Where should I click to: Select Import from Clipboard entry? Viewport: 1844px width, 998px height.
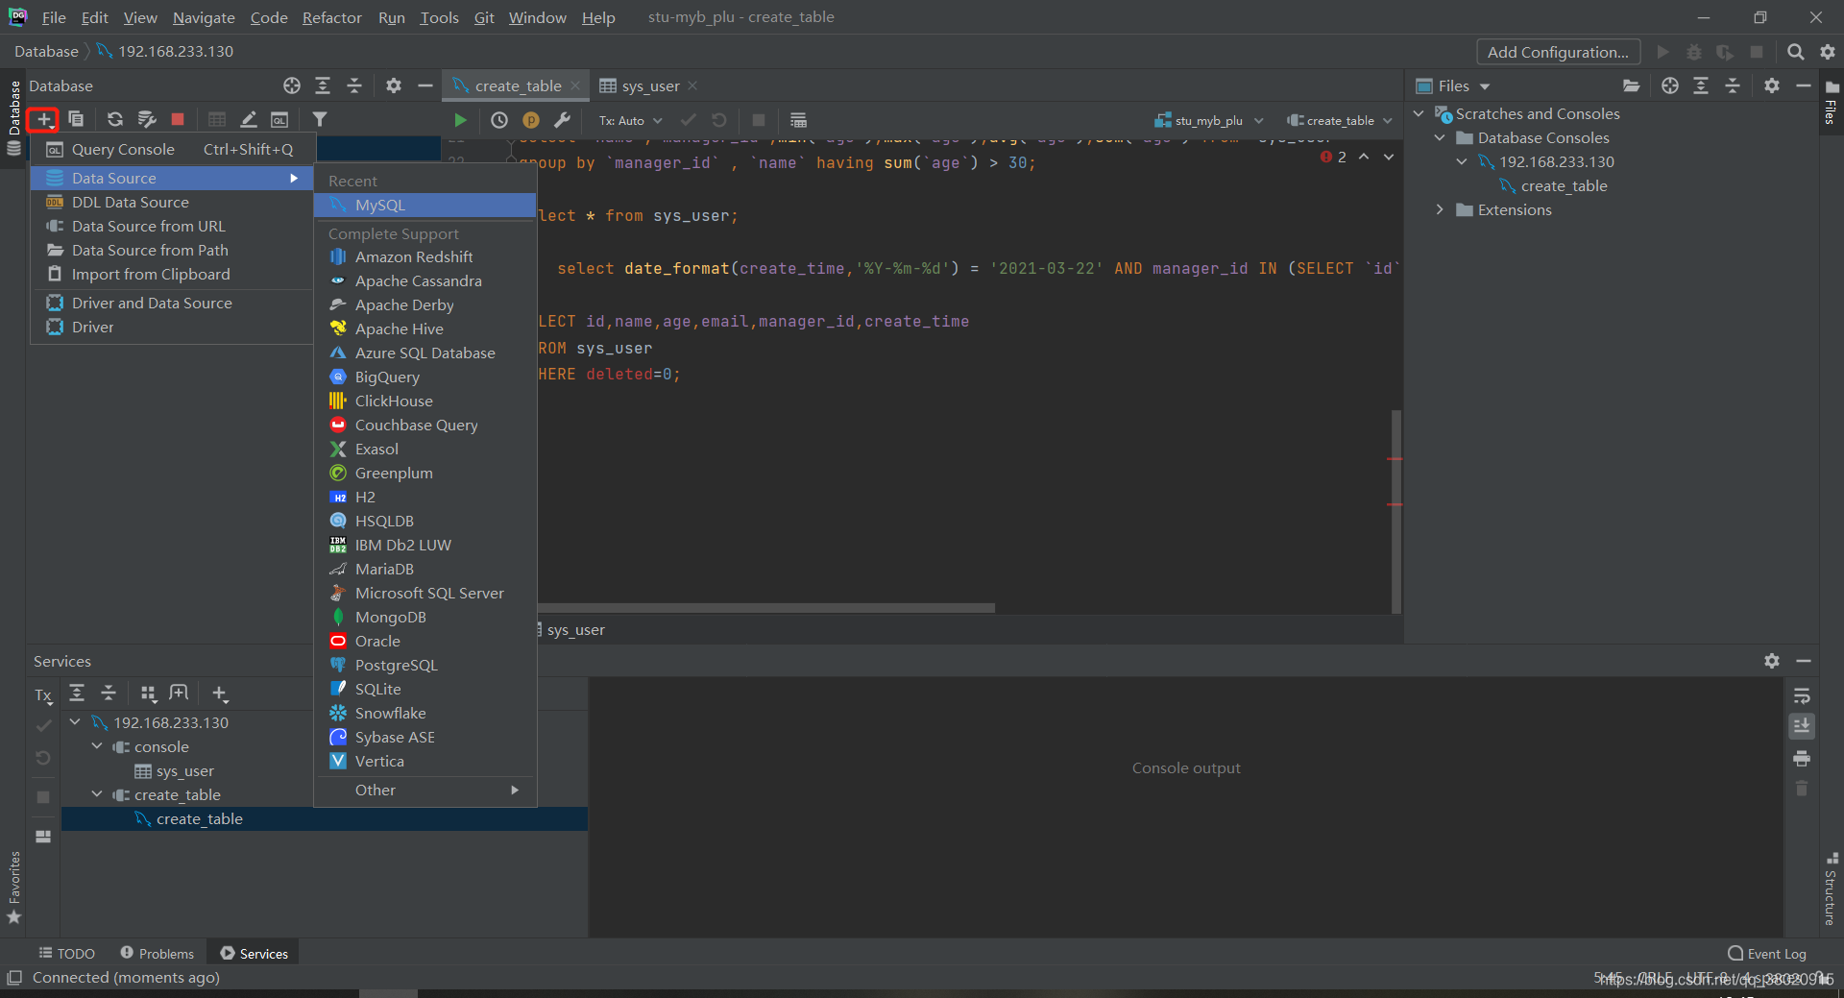(173, 274)
